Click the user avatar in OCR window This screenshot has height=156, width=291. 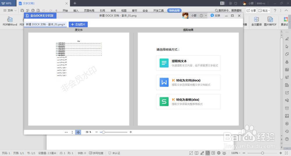(x=185, y=16)
